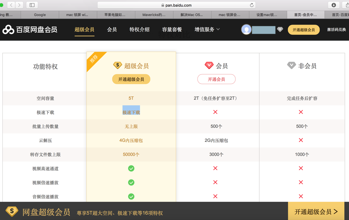
Task: Click the 50000个 cell
Action: click(131, 154)
